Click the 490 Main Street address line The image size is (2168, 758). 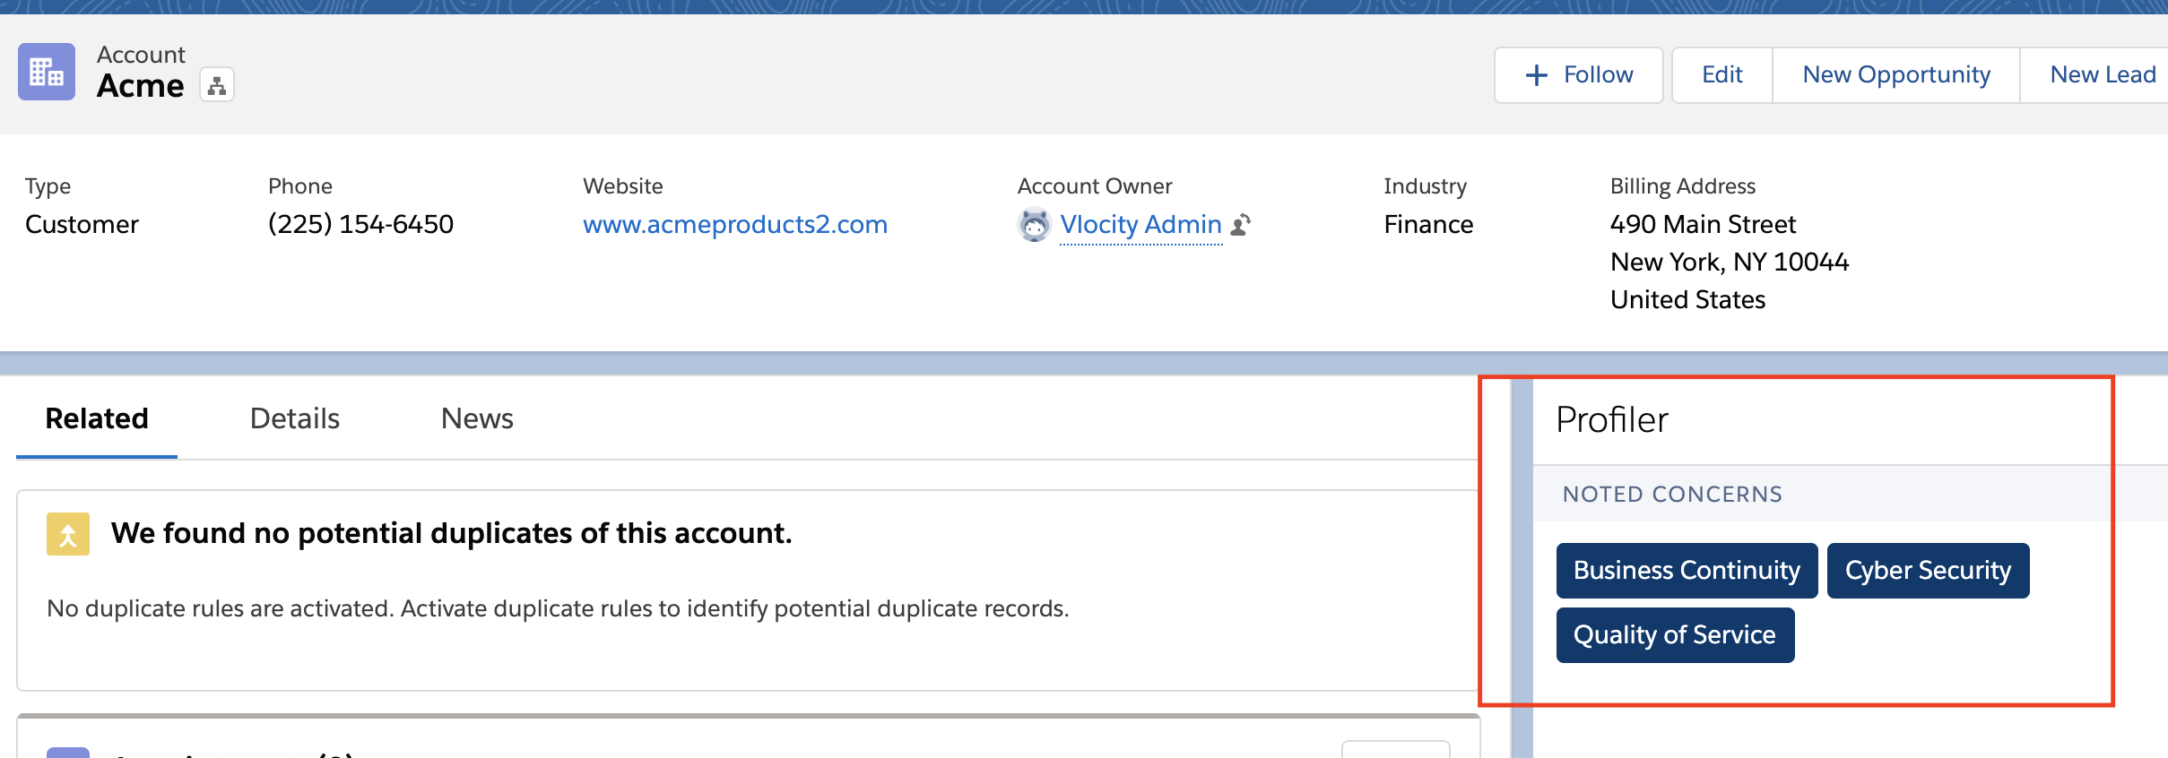(x=1703, y=224)
